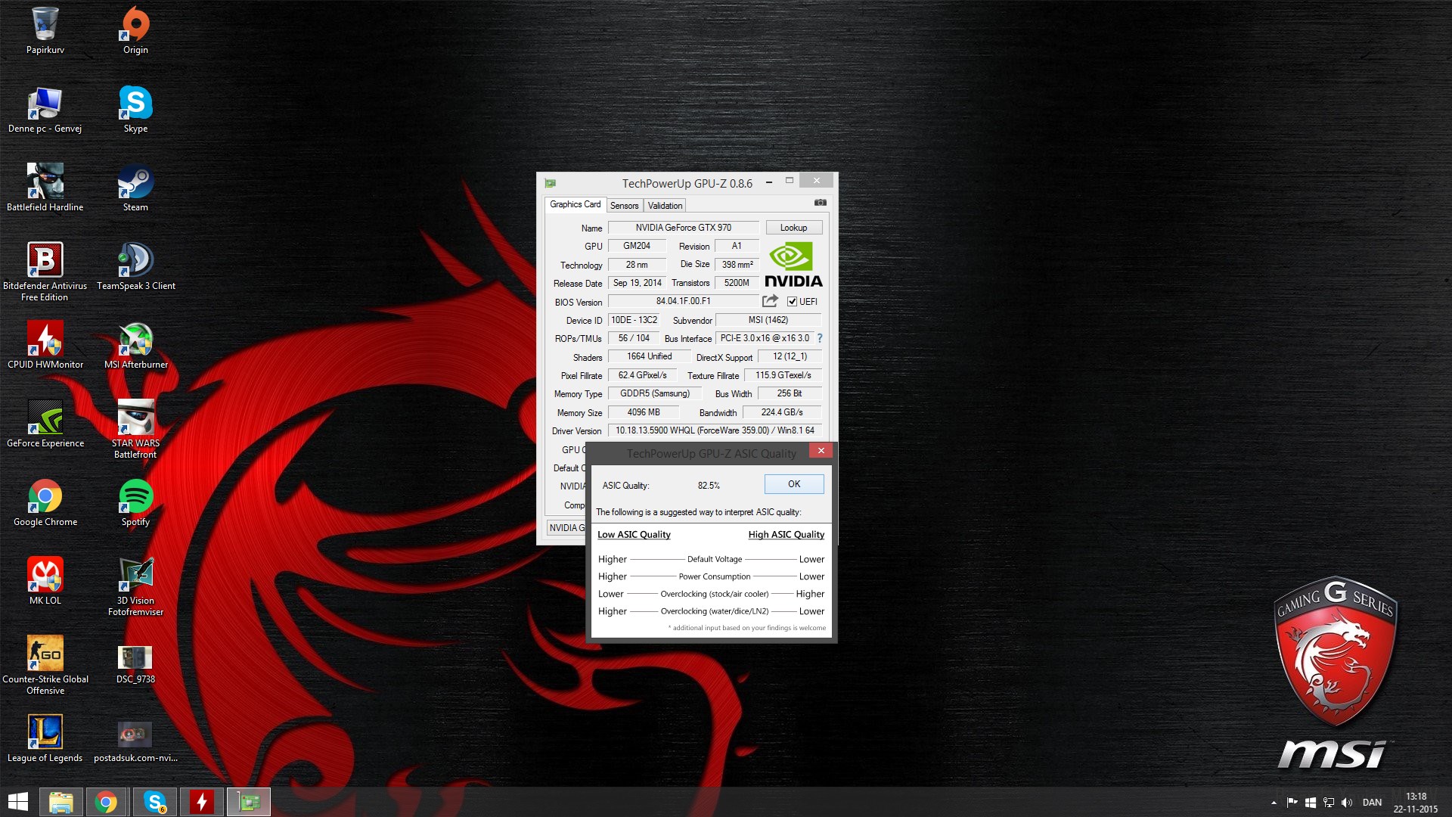Viewport: 1452px width, 817px height.
Task: Open the Action Center flag icon
Action: coord(1292,803)
